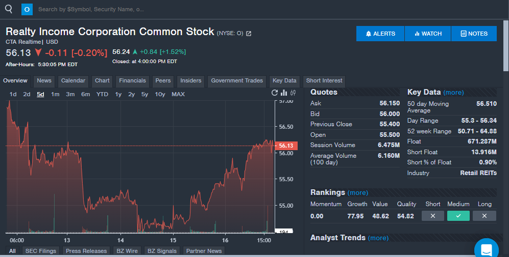
Task: Click the 56.13 price marker on chart
Action: (x=286, y=146)
